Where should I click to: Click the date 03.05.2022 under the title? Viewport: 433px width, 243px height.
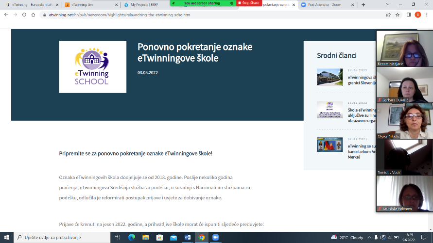coord(147,73)
